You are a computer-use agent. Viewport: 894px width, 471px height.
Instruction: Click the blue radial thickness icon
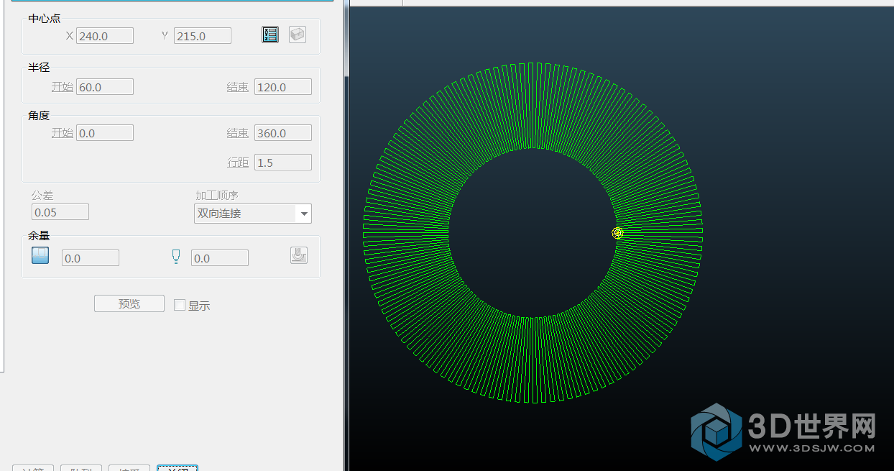click(40, 255)
